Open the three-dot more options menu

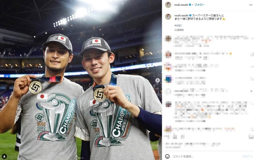point(250,5)
